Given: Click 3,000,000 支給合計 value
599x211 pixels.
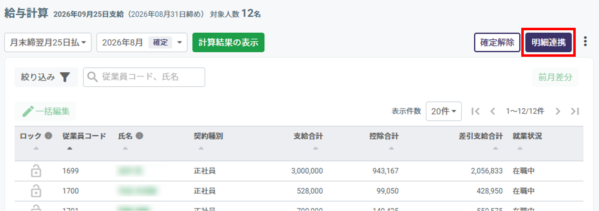Looking at the screenshot, I should tap(307, 171).
